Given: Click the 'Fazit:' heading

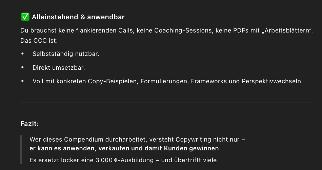Looking at the screenshot, I should [29, 124].
